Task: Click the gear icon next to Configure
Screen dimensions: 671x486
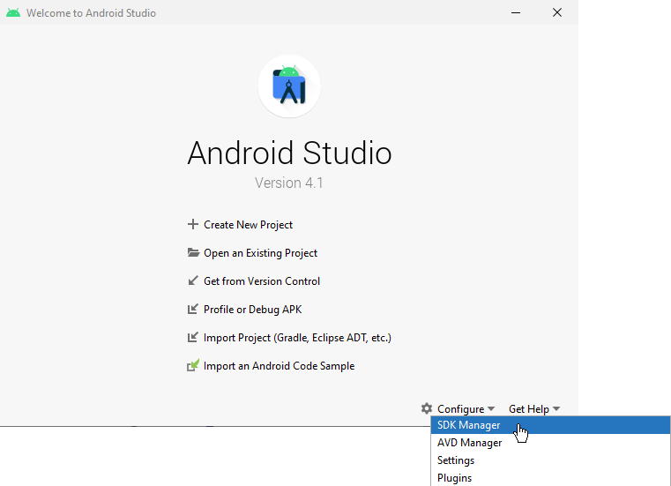Action: click(x=427, y=408)
